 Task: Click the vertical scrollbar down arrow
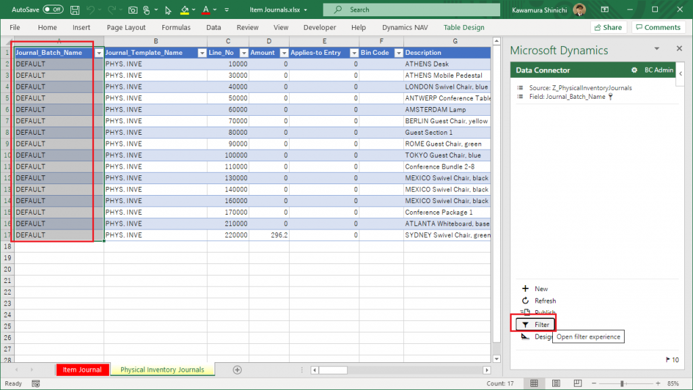pos(496,359)
